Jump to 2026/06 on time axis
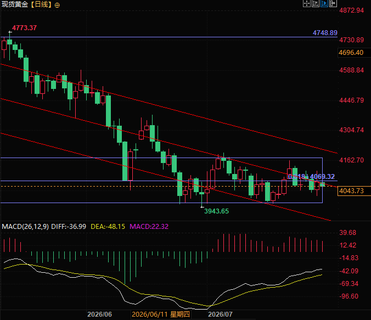 point(99,315)
